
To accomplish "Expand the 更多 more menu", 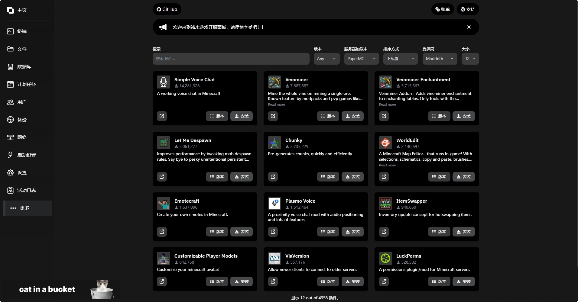I will (27, 208).
